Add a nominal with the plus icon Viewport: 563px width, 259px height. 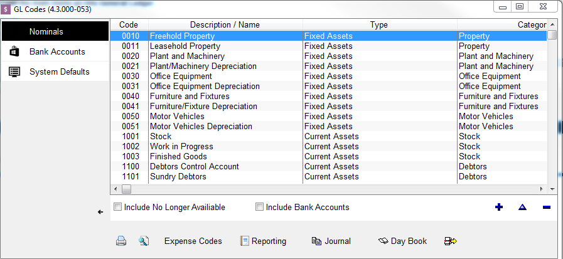point(499,207)
